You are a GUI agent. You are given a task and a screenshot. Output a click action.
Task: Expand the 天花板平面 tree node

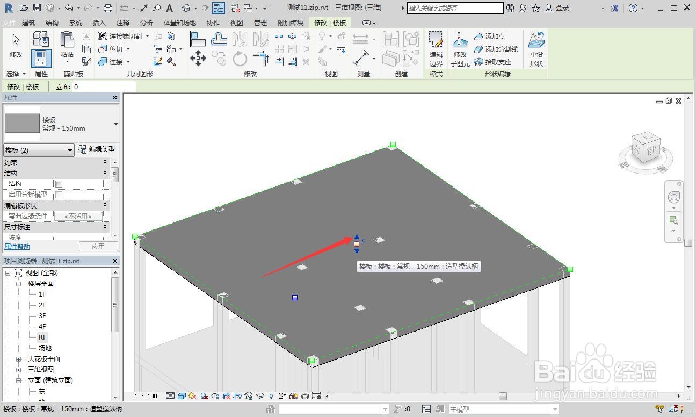[x=18, y=359]
